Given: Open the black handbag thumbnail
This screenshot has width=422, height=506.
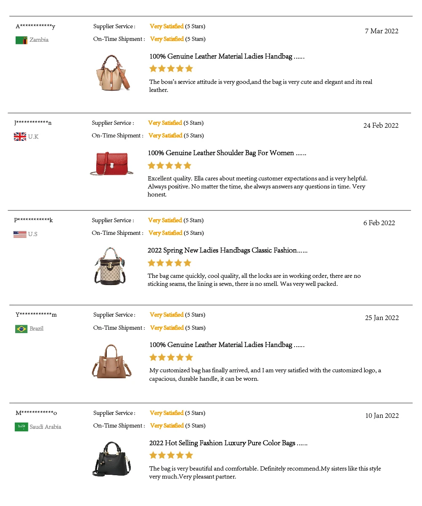Looking at the screenshot, I should [111, 459].
